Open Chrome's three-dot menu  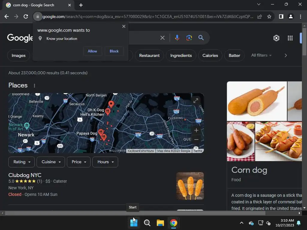click(300, 17)
